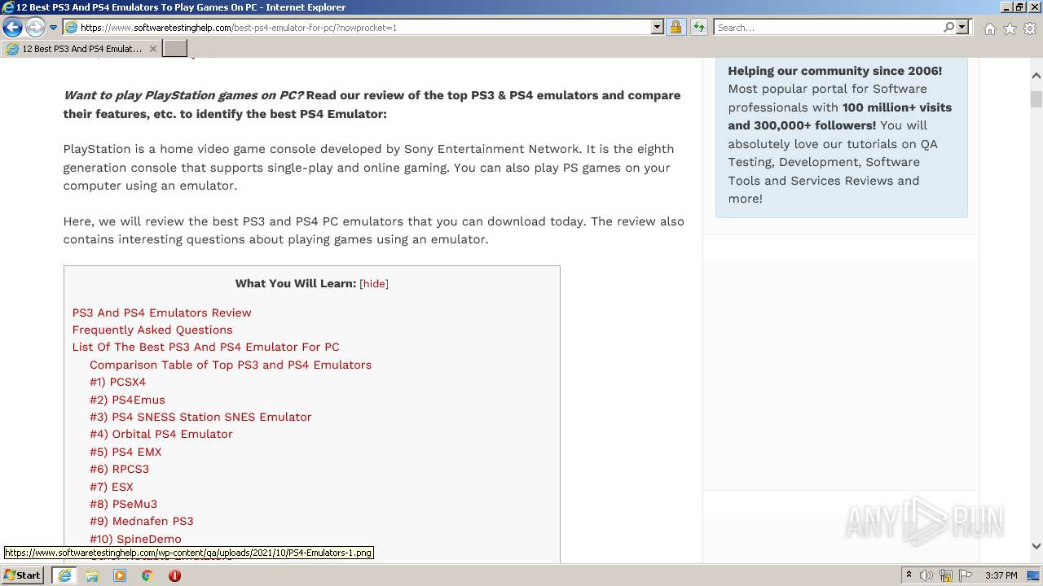
Task: Open the recent pages dropdown arrow
Action: 54,28
